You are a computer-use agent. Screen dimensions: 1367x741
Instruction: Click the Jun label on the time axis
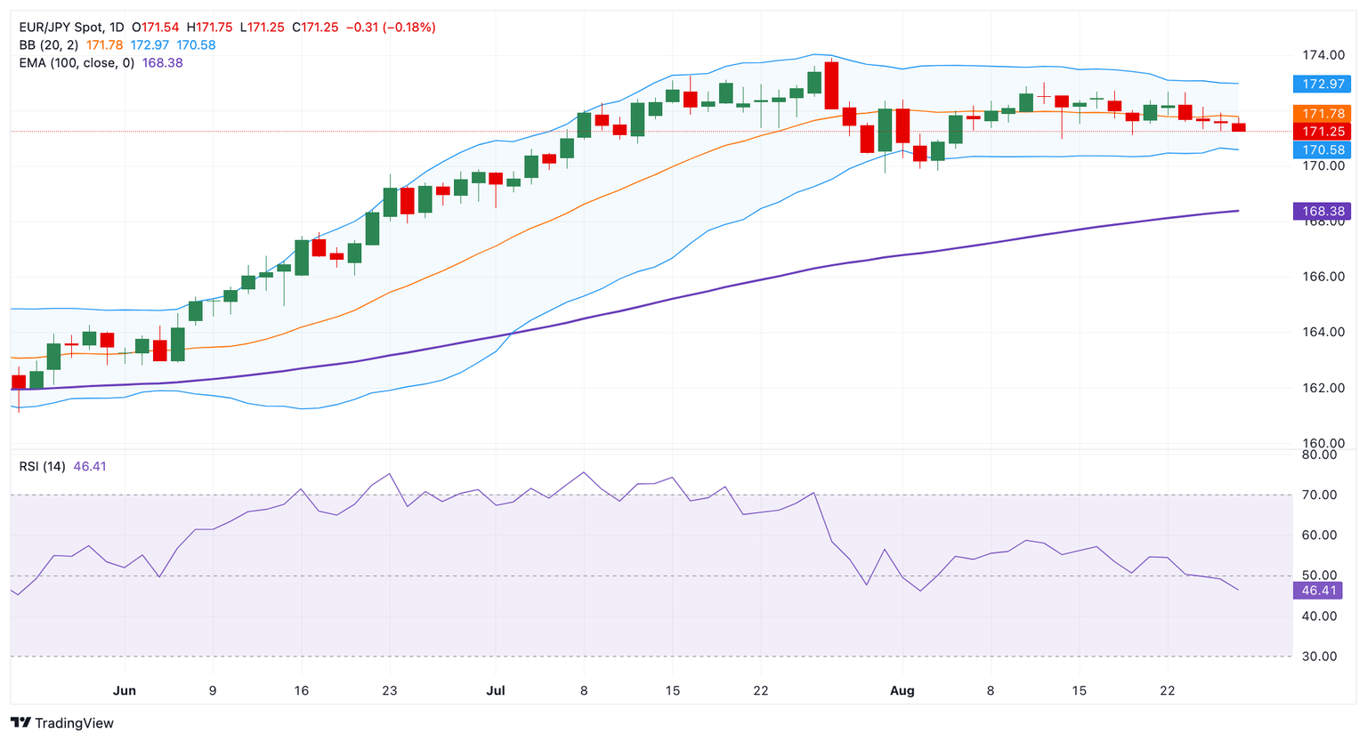click(125, 690)
